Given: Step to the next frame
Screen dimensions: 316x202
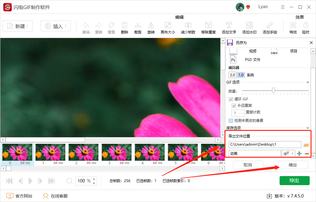Looking at the screenshot, I should (40, 181).
